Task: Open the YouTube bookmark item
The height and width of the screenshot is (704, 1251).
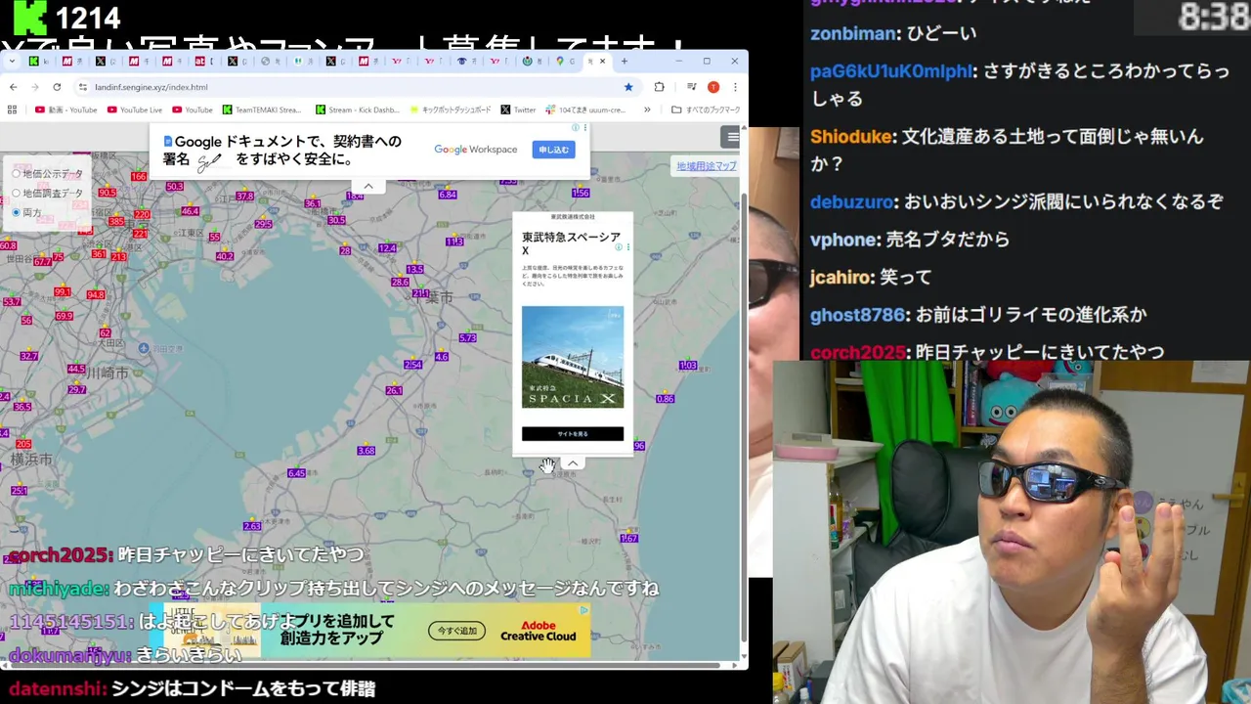Action: click(x=192, y=110)
